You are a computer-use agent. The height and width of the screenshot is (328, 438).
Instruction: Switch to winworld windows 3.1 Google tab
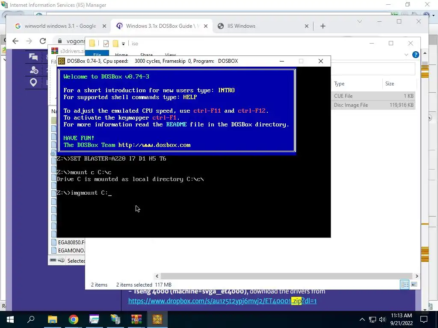pyautogui.click(x=60, y=26)
